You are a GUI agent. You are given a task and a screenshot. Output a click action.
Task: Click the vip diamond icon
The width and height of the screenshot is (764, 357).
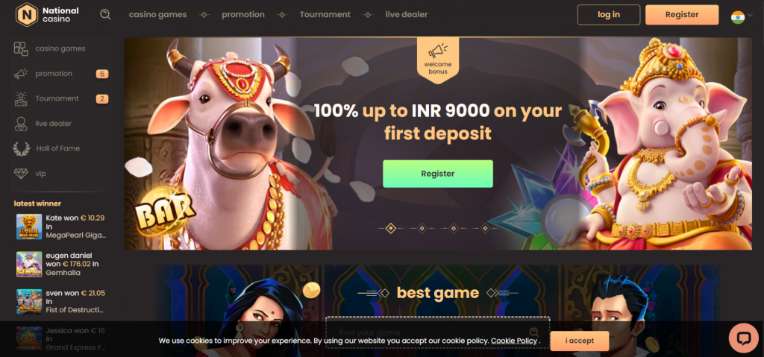point(21,174)
